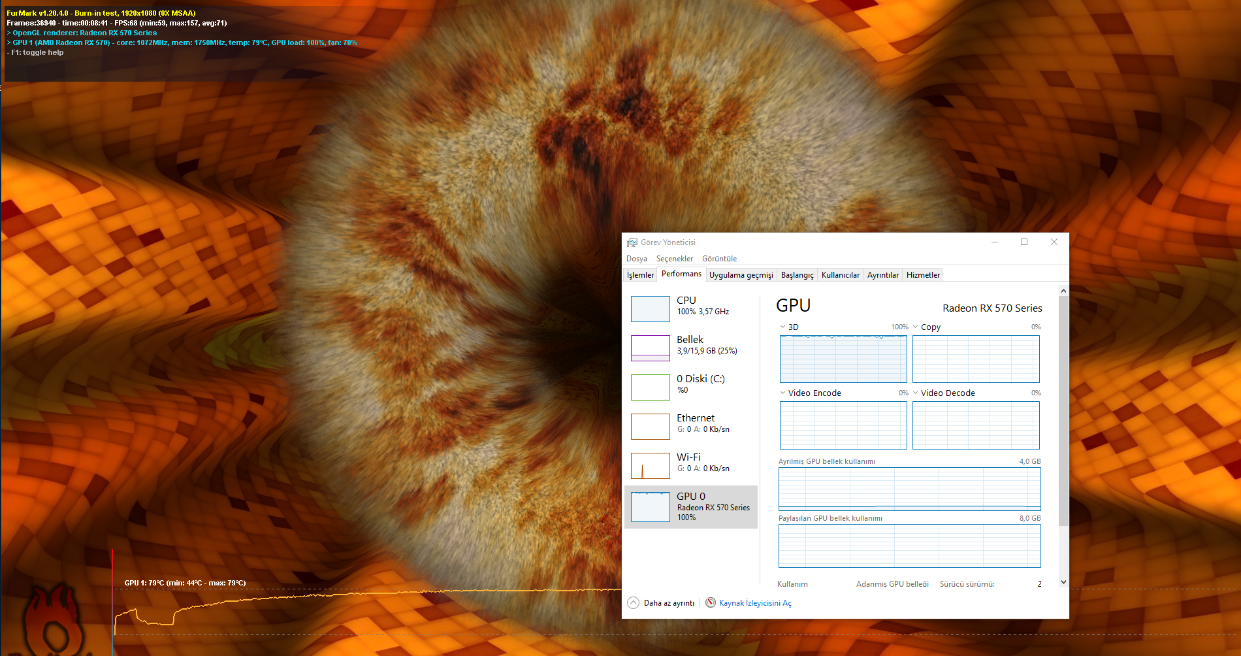The image size is (1241, 656).
Task: Open the Dosya menu in Görev Yöneticisi
Action: pyautogui.click(x=636, y=259)
